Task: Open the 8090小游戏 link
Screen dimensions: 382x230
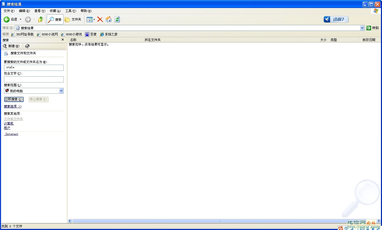Action: (71, 34)
